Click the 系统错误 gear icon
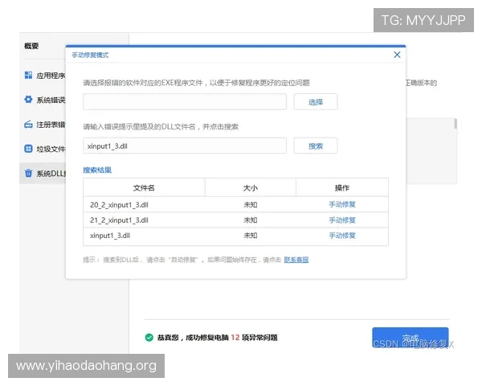The image size is (482, 386). coord(28,100)
